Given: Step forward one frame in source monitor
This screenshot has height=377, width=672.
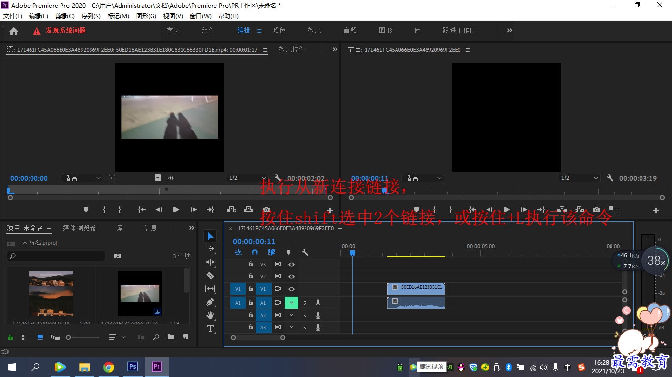Looking at the screenshot, I should click(x=193, y=210).
